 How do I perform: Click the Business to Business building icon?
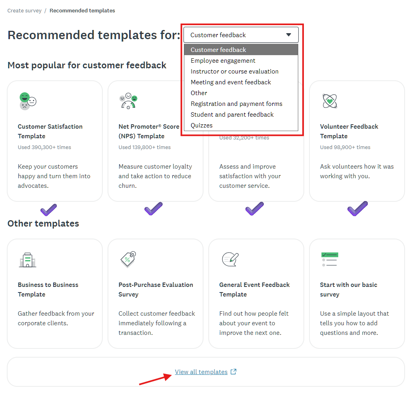click(x=28, y=260)
